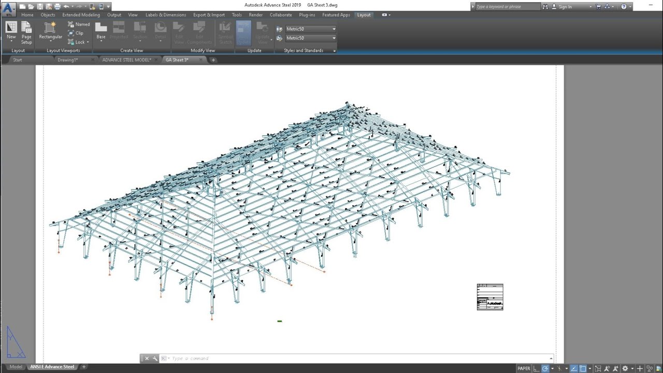Click the workspace switching gear icon
Screen dimensions: 663x373
tap(625, 368)
